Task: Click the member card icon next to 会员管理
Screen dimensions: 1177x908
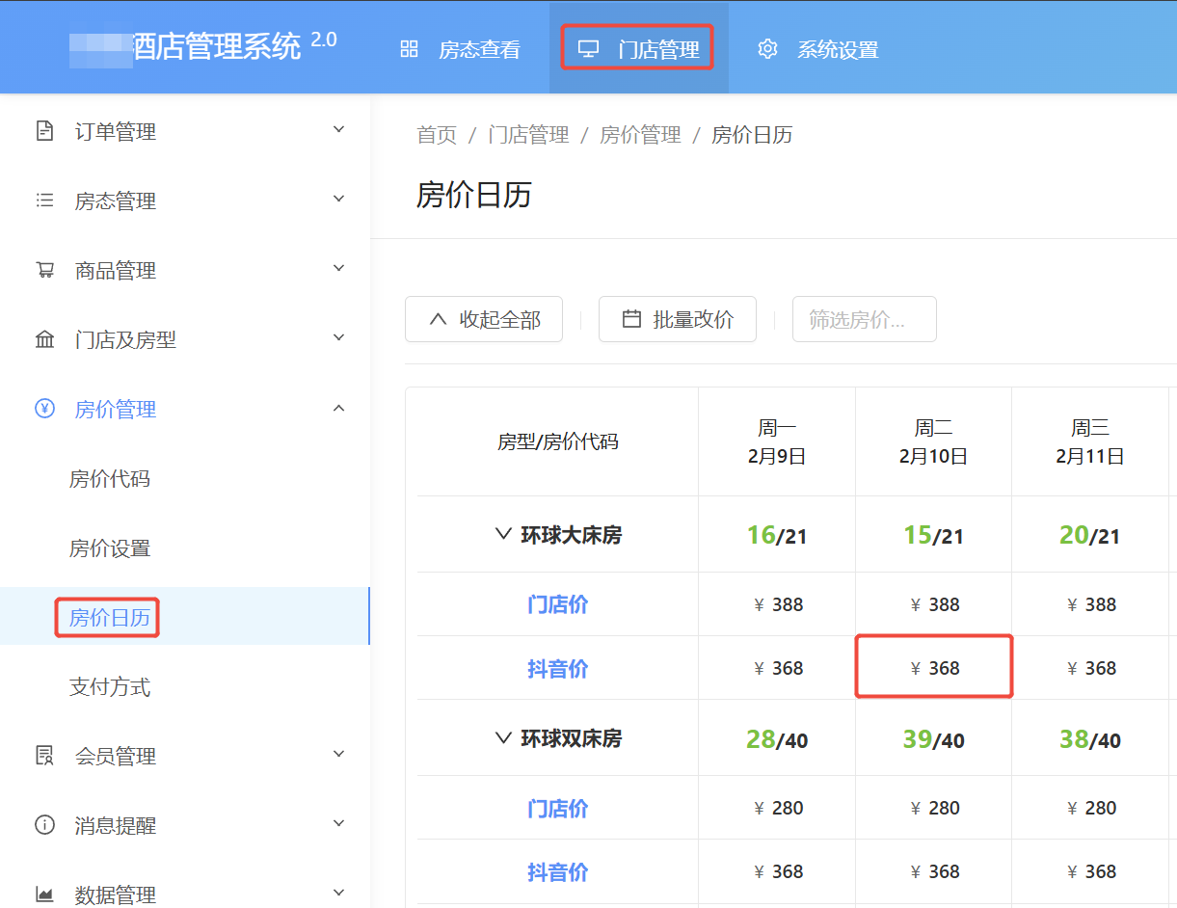Action: coord(44,756)
